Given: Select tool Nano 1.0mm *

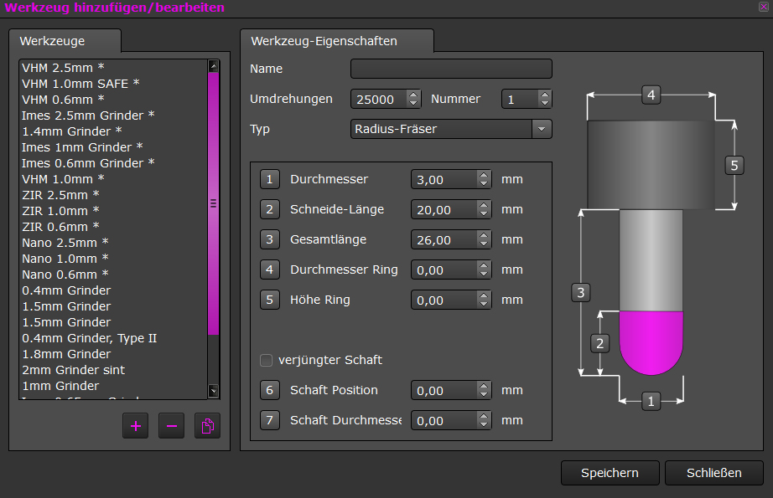Looking at the screenshot, I should pos(113,259).
